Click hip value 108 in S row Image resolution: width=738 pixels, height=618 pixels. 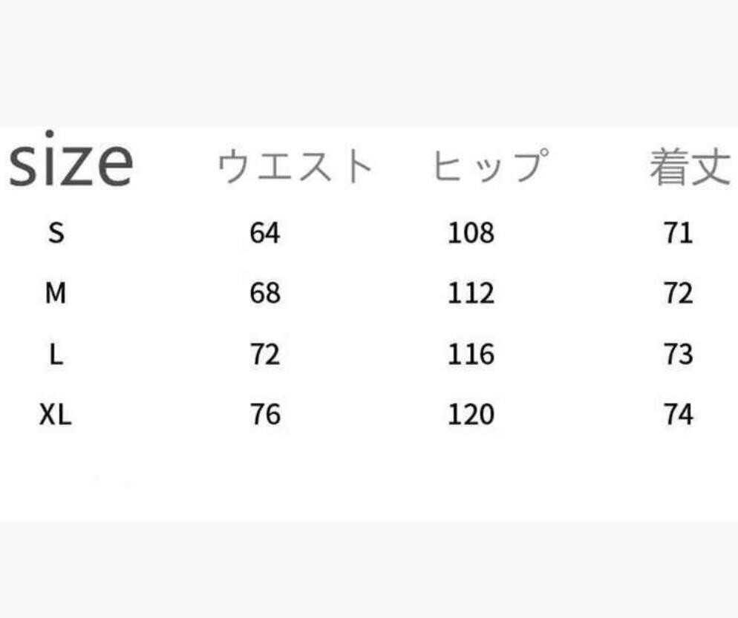pyautogui.click(x=471, y=234)
